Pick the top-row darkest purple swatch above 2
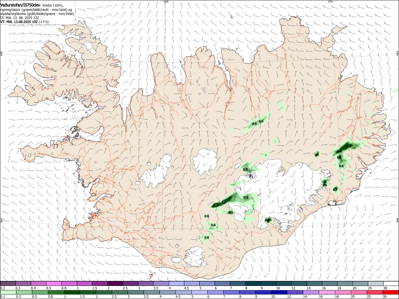The width and height of the screenshot is (399, 299). coord(115,284)
